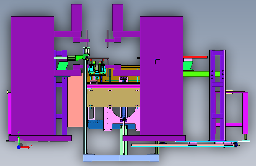Select the salmon-colored panel near the left cabinet
The width and height of the screenshot is (256, 166).
(75, 100)
